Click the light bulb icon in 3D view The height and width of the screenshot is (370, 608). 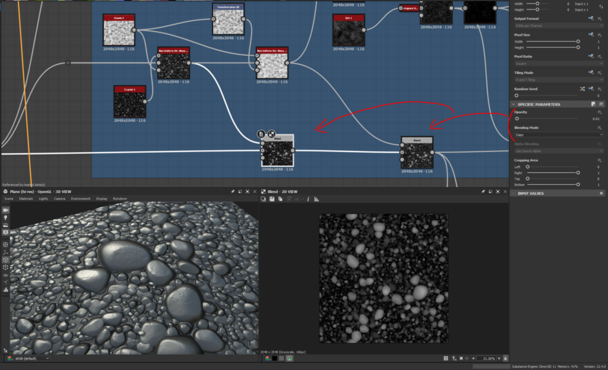(6, 218)
